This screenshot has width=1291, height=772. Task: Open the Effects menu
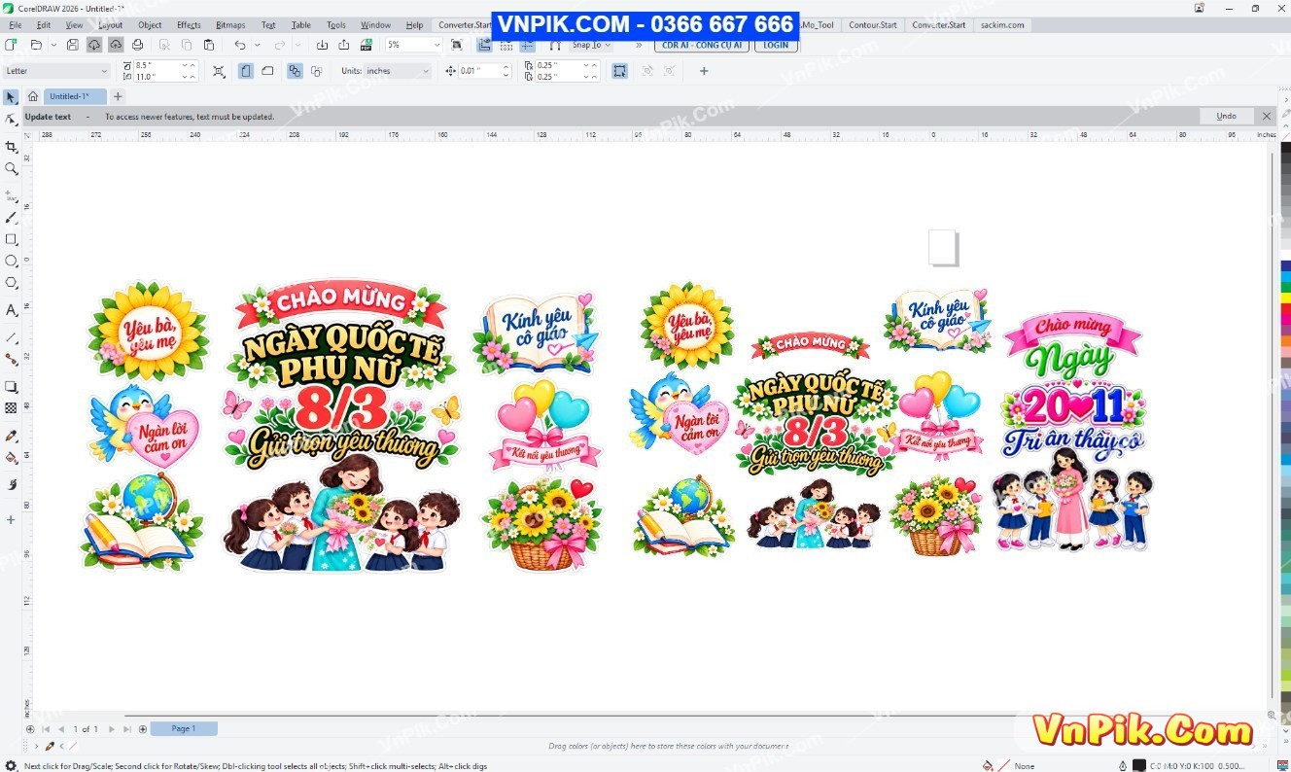pos(189,25)
